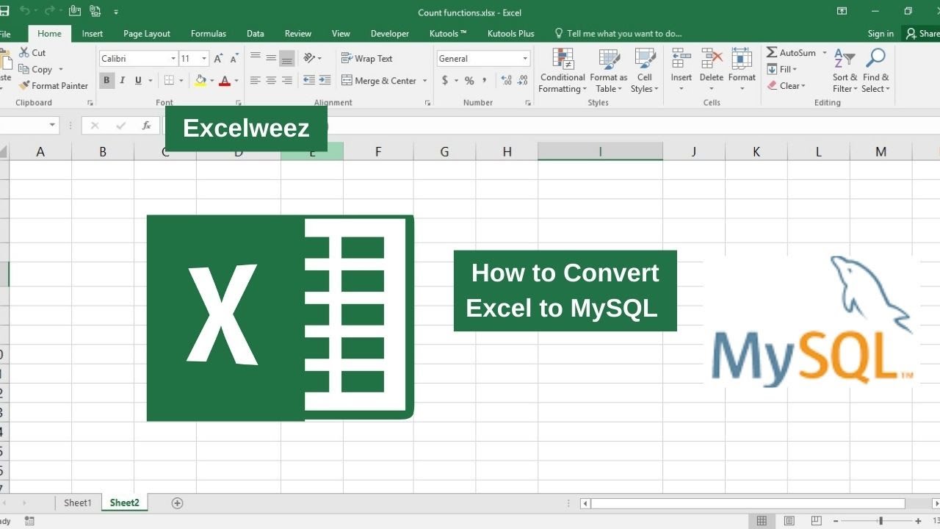940x529 pixels.
Task: Click the Delete Cells icon
Action: click(711, 60)
